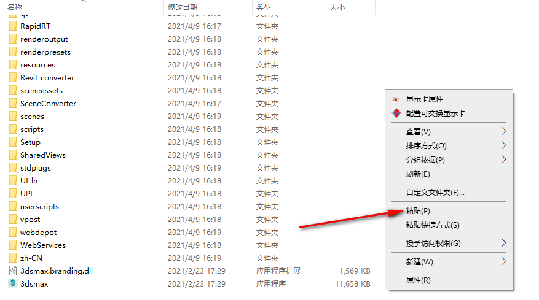
Task: Click the 3dsmax.branding.dll file name
Action: click(x=57, y=271)
